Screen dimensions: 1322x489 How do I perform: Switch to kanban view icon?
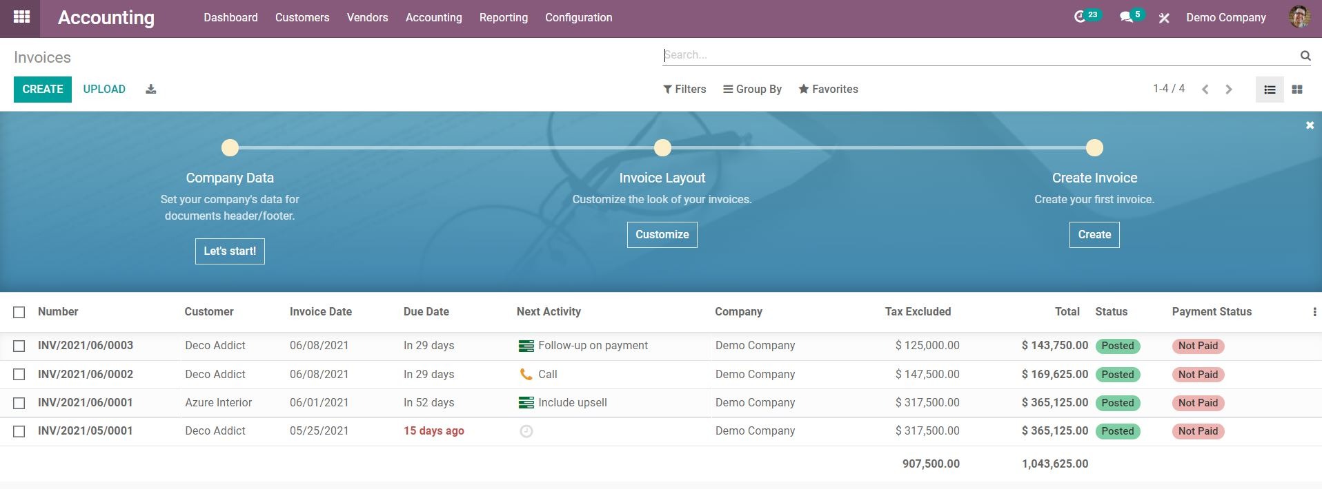coord(1297,90)
